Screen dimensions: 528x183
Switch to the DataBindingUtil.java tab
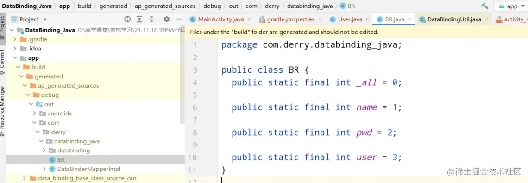(x=454, y=19)
